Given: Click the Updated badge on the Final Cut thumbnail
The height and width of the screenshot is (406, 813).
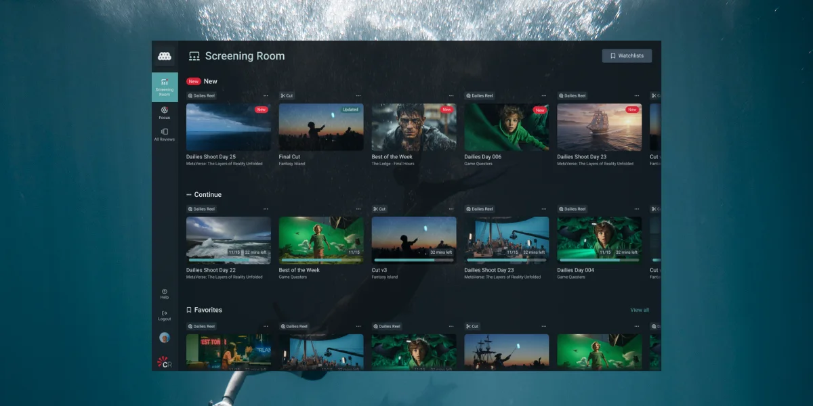Looking at the screenshot, I should coord(350,110).
